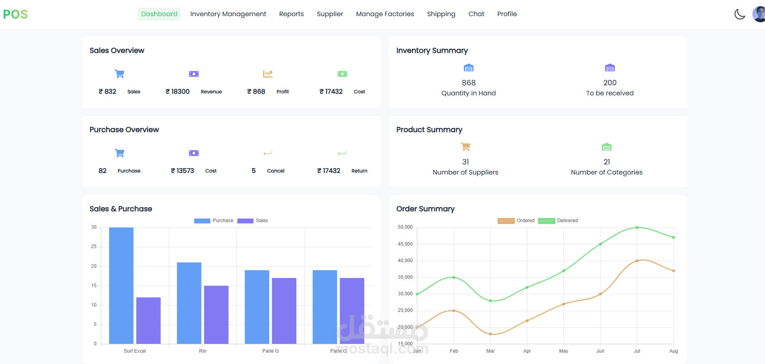Click the ₹ 18300 Revenue value
765x364 pixels.
pyautogui.click(x=178, y=92)
